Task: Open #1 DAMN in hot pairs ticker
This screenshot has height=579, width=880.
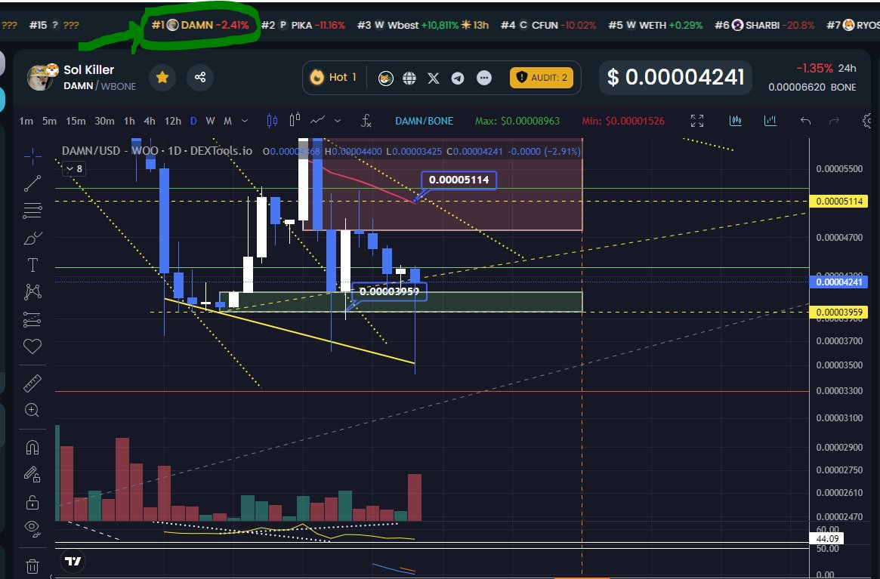Action: [x=200, y=25]
